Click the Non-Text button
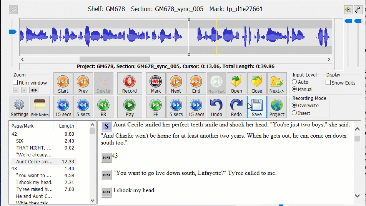Viewport: 366px width, 206px height. tap(216, 83)
